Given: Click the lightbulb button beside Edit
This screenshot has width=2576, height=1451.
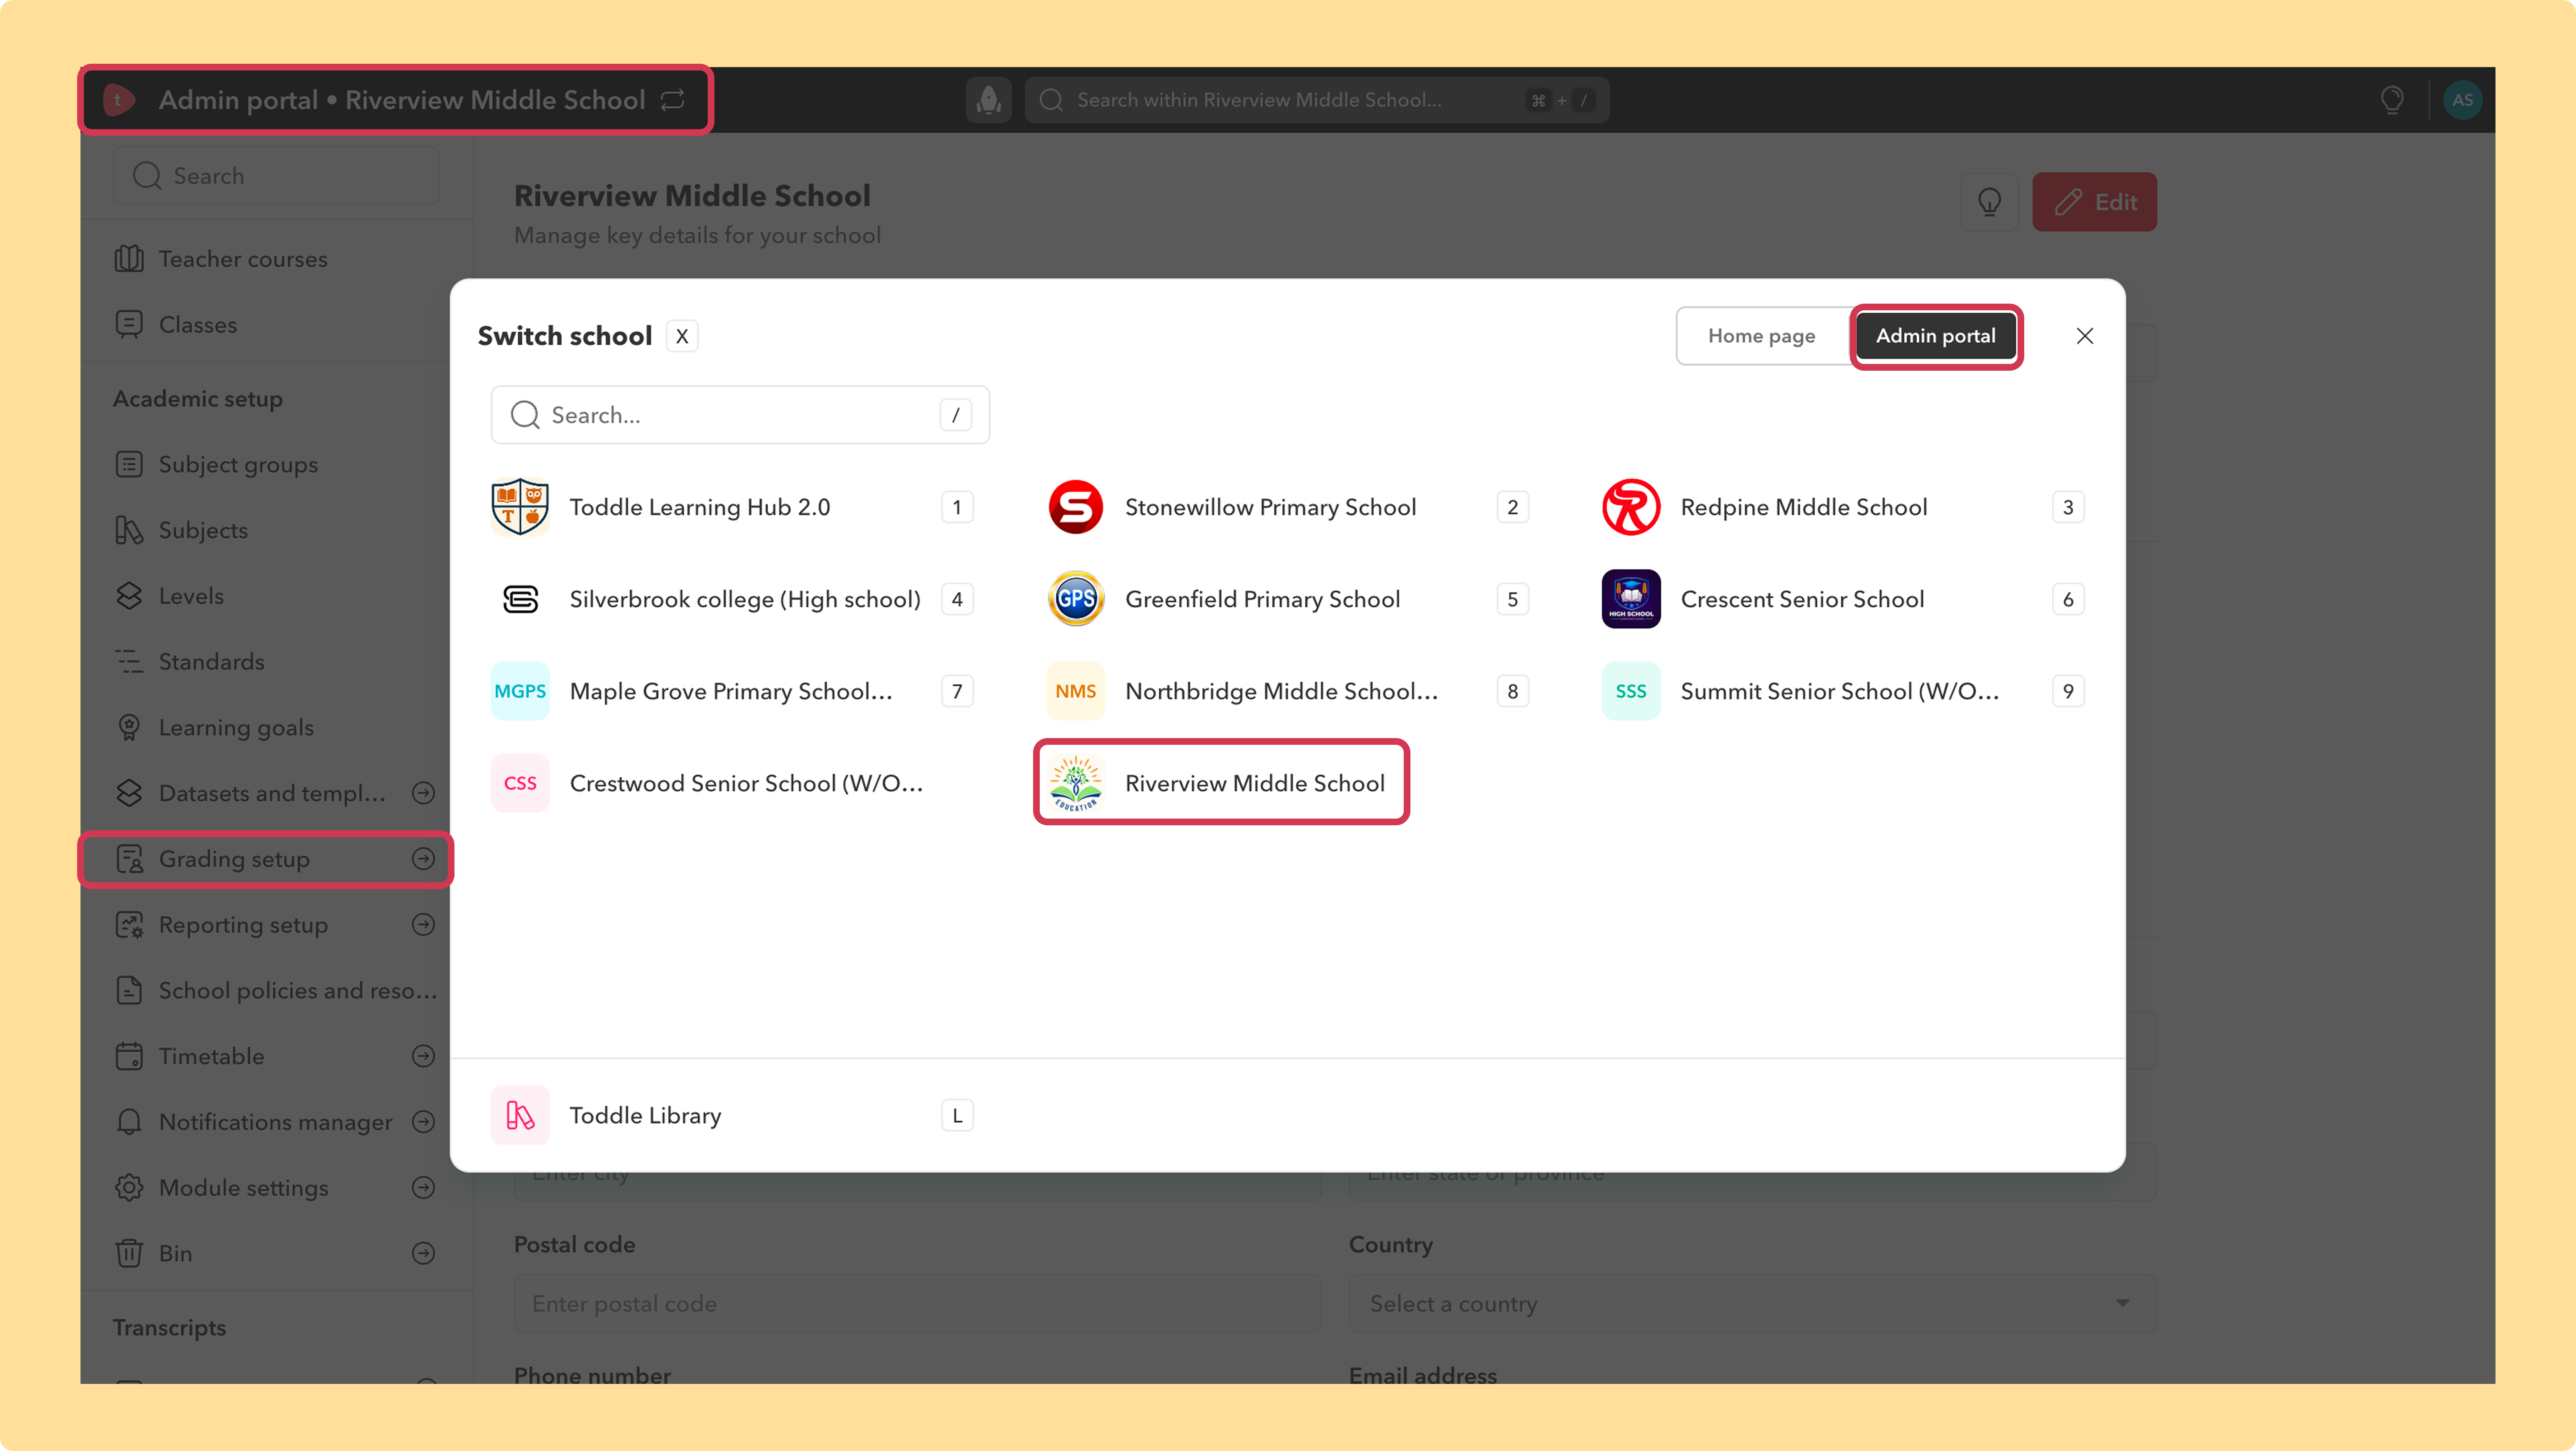Looking at the screenshot, I should point(1990,202).
